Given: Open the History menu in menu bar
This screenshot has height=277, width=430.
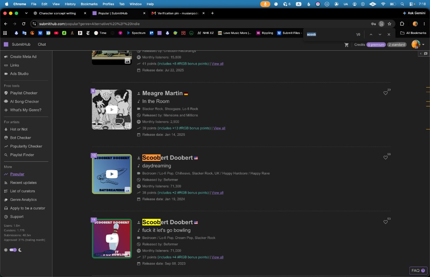Looking at the screenshot, I should (70, 4).
